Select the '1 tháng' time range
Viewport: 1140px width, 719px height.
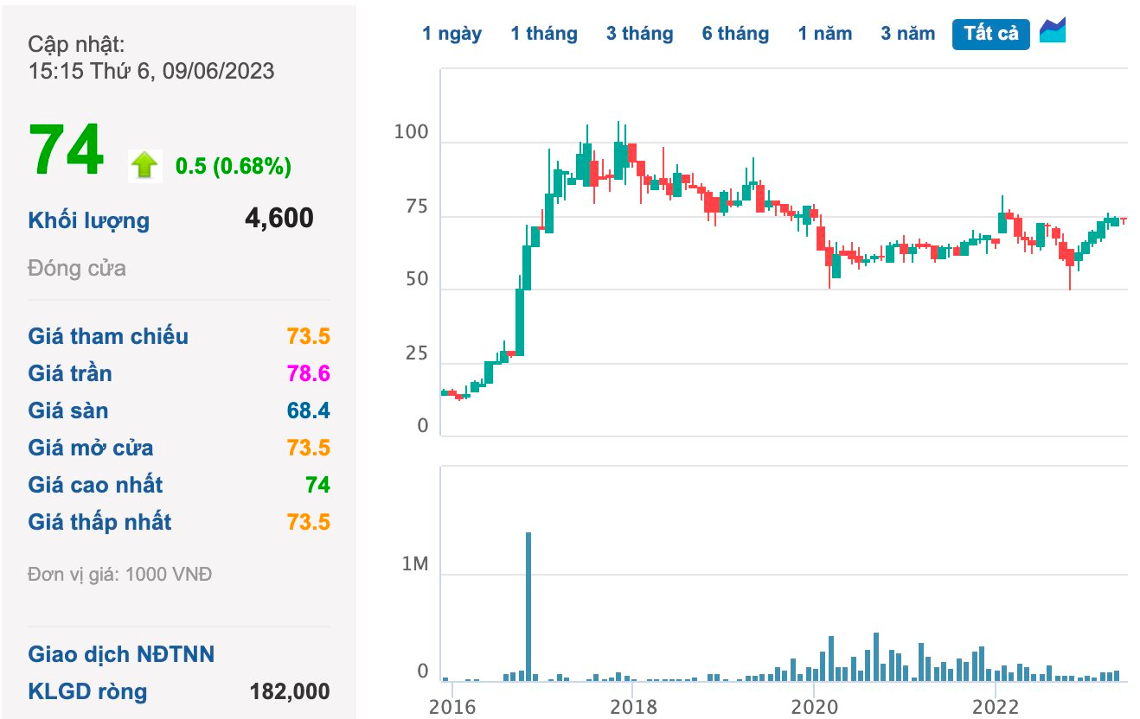click(544, 34)
